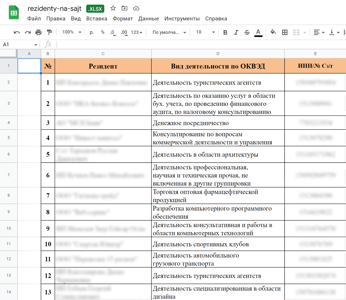Check the cloud save status icon

[x=136, y=8]
